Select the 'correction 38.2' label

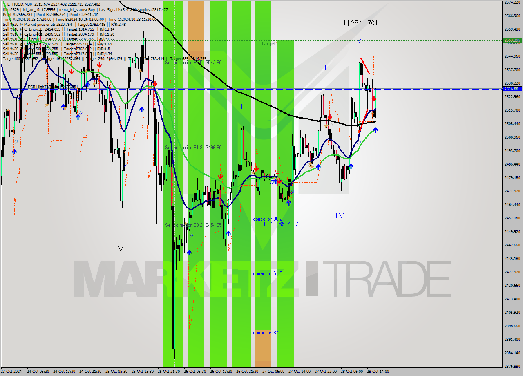coord(267,219)
